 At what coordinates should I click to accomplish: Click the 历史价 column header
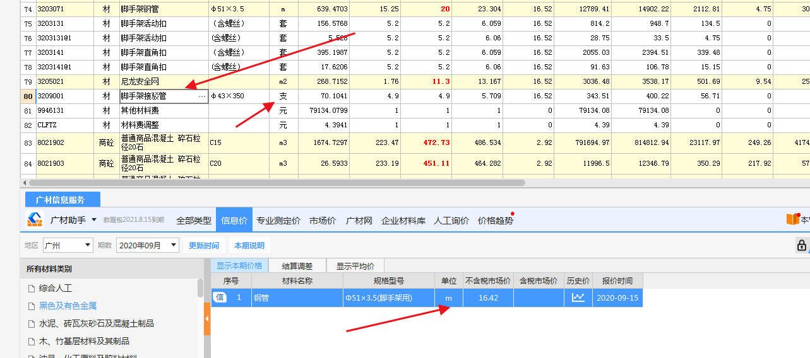[x=578, y=281]
